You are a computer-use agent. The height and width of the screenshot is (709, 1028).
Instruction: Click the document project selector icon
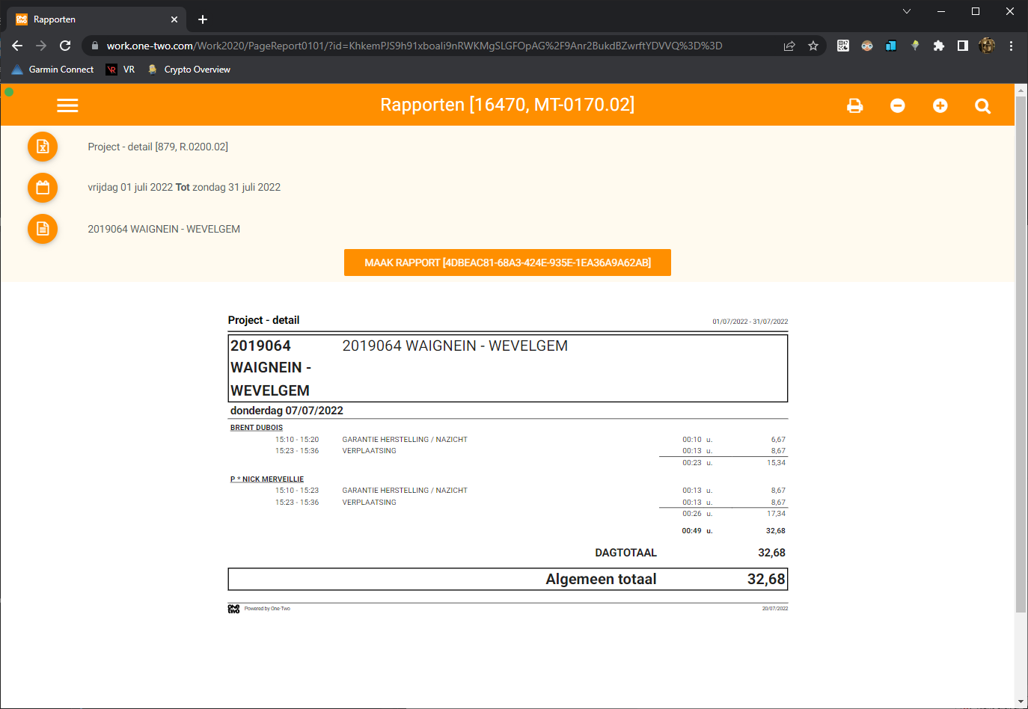click(43, 229)
